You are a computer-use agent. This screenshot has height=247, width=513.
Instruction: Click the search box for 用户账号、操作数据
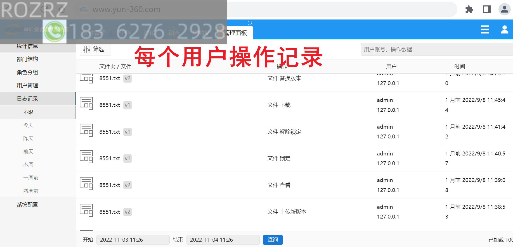[436, 49]
